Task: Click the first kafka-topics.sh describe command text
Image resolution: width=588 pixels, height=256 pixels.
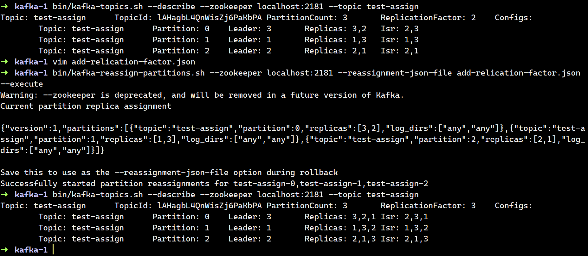Action: pyautogui.click(x=236, y=7)
